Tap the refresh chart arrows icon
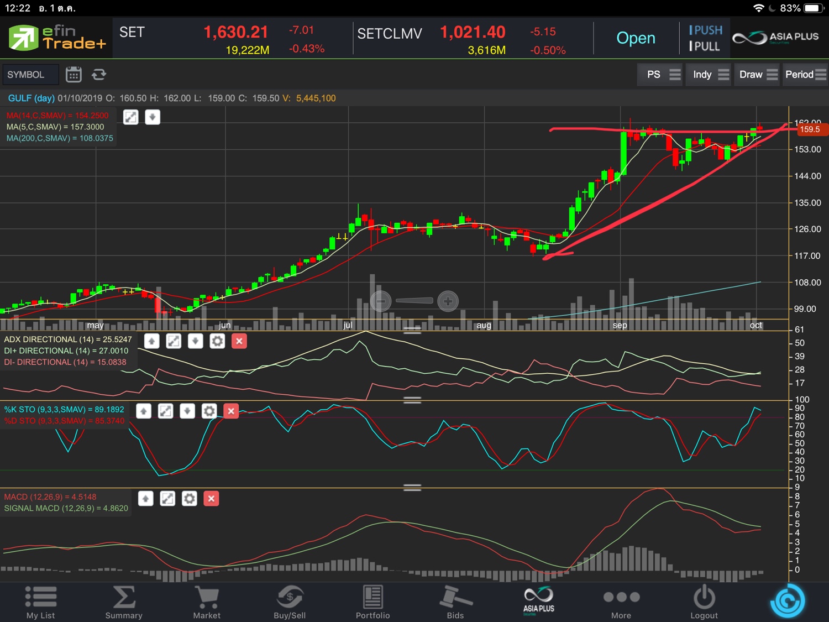The image size is (829, 622). point(99,75)
